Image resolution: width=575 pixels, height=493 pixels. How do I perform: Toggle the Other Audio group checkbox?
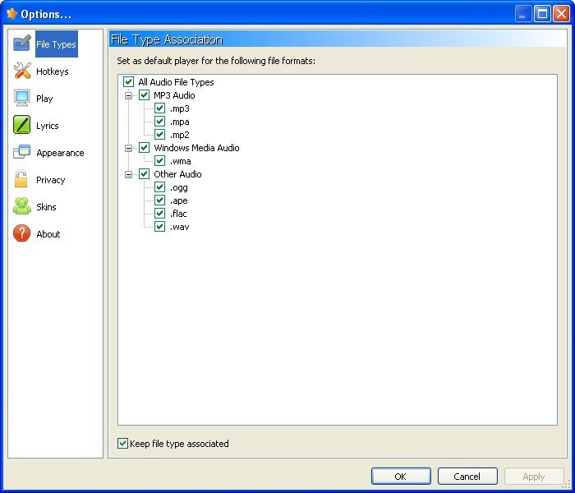click(144, 174)
